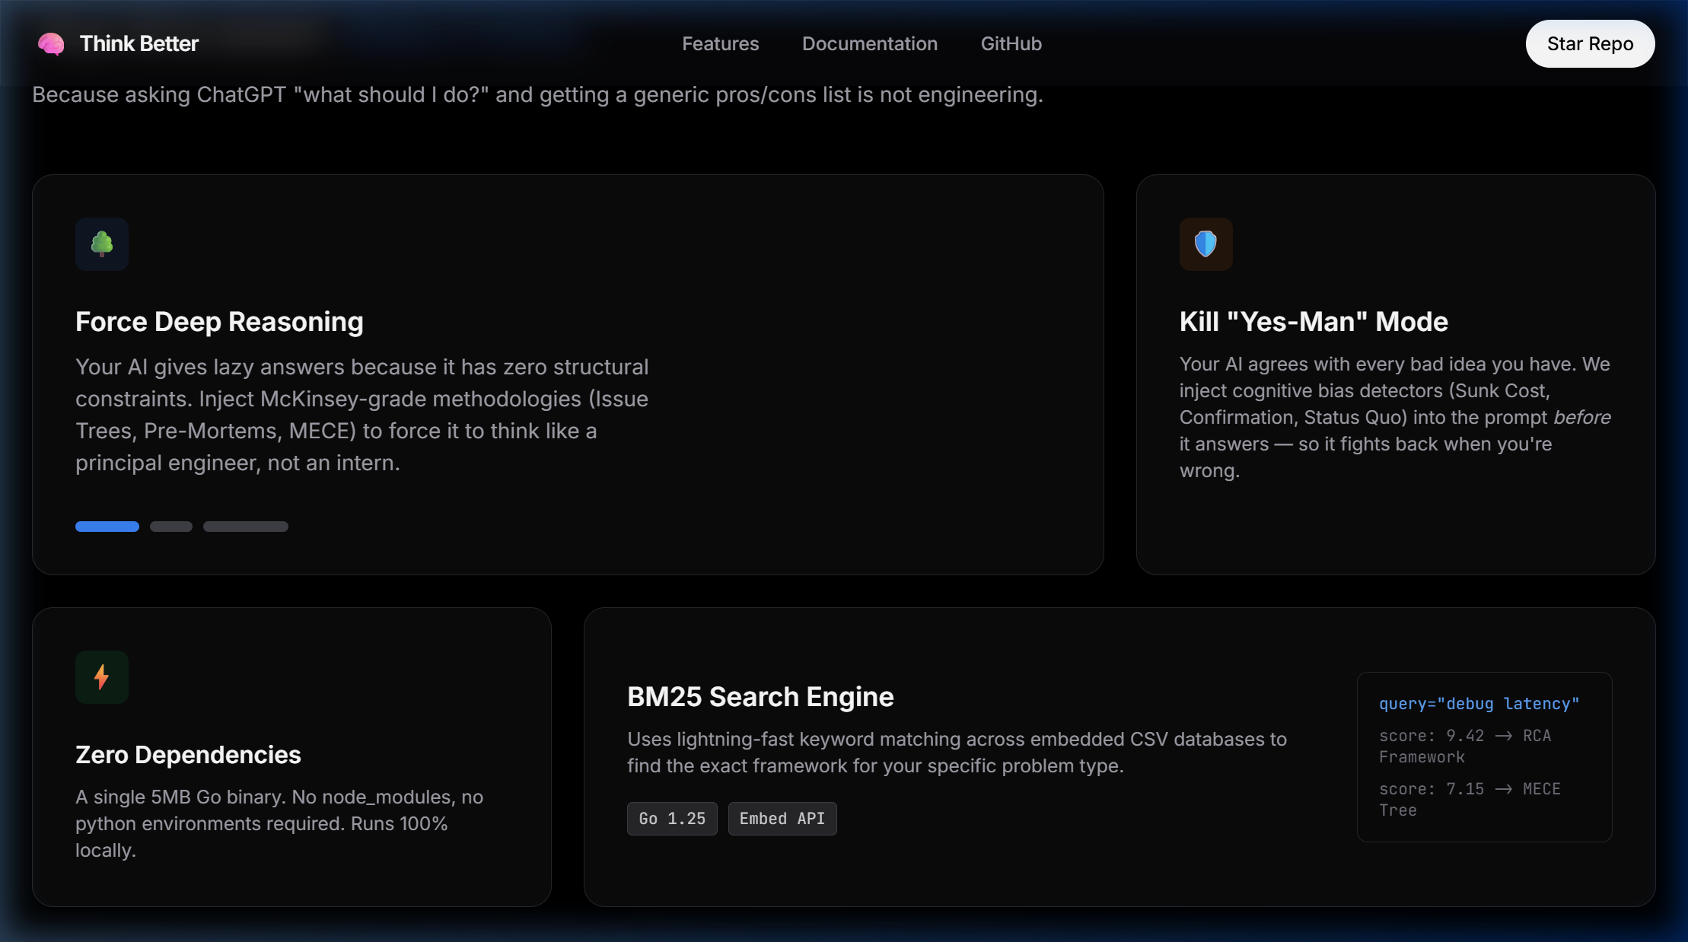This screenshot has height=942, width=1688.
Task: Click the Force Deep Reasoning heading
Action: [219, 322]
